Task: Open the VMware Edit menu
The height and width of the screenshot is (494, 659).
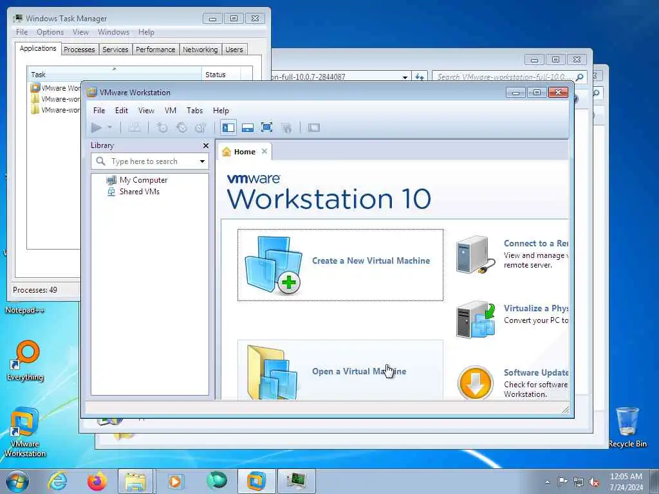Action: 122,111
